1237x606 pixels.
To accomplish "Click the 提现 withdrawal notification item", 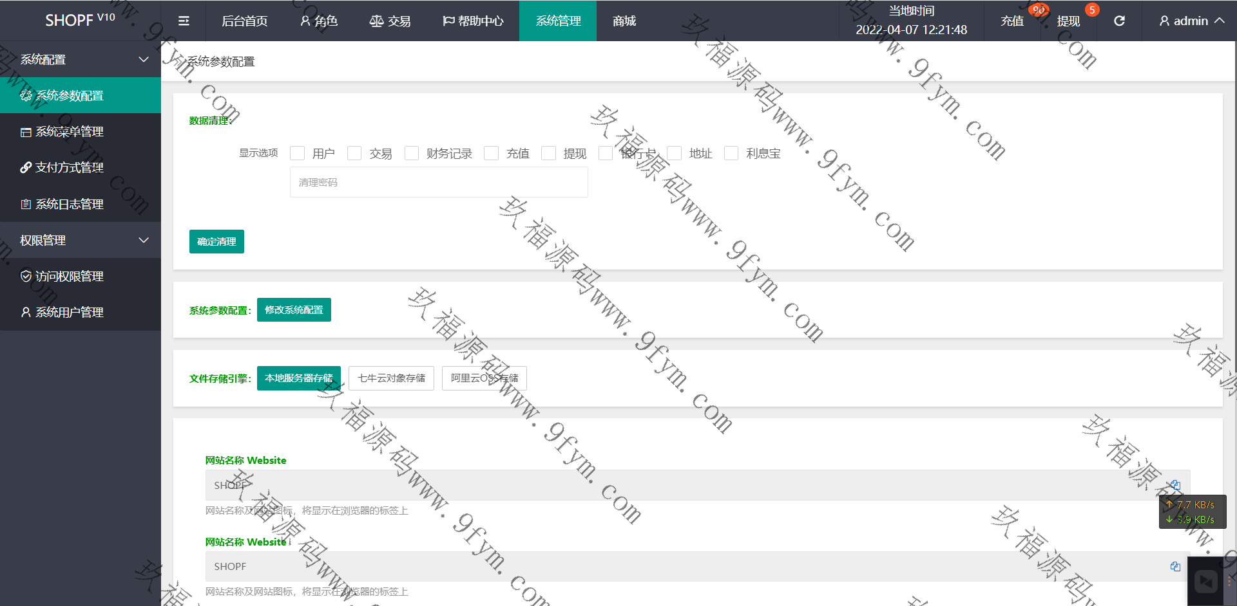I will (x=1068, y=21).
